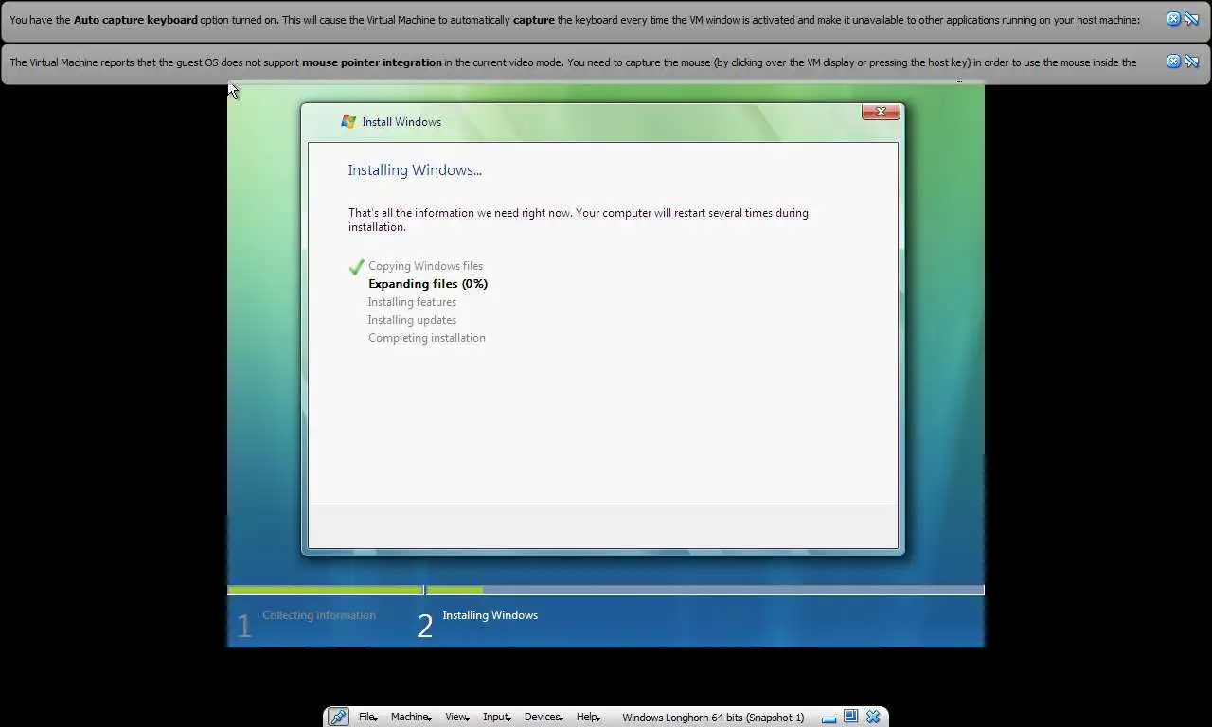Image resolution: width=1212 pixels, height=727 pixels.
Task: Click 'Installing updates' step text
Action: click(412, 320)
